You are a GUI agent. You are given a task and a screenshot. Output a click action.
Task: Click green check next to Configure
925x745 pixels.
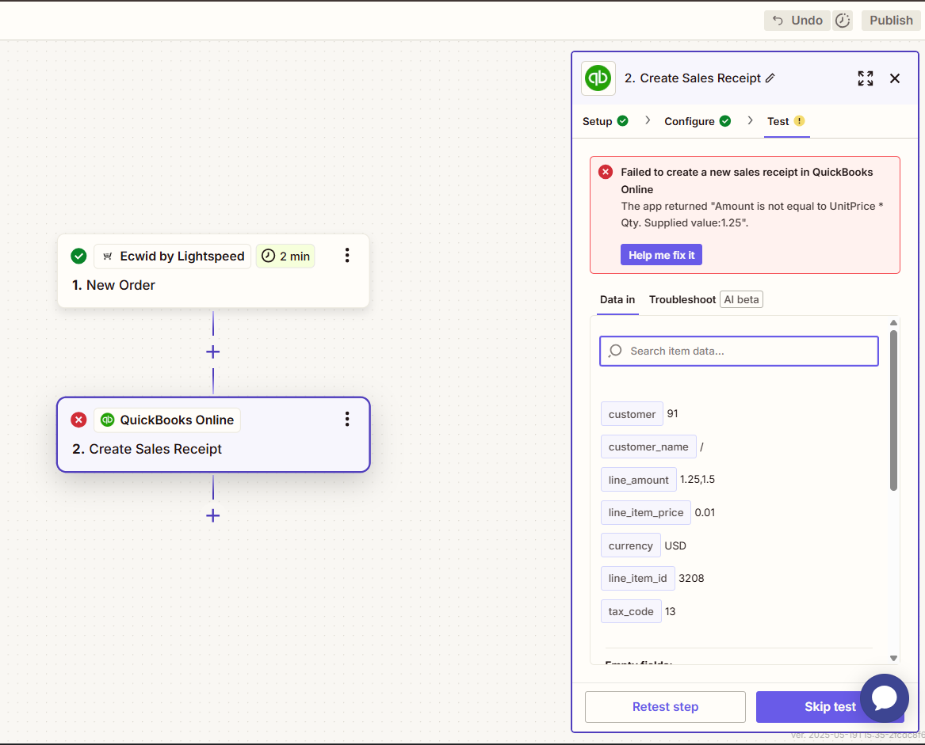[725, 121]
